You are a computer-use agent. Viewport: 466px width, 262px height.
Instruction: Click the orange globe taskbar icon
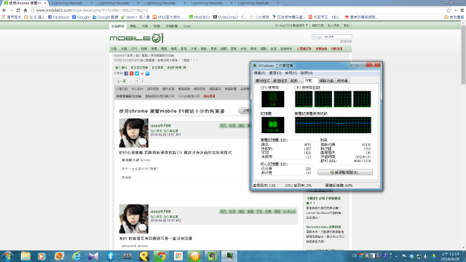pyautogui.click(x=195, y=256)
